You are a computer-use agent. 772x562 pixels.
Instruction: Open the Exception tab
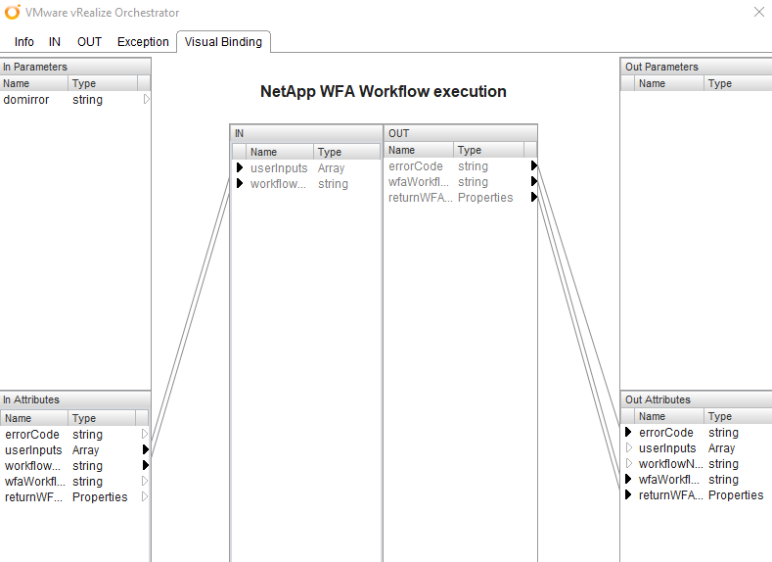[x=143, y=42]
